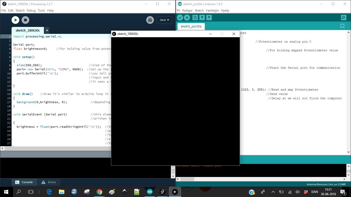Create a new Arduino sketch with New icon
Screen dimensions: 351x197
(195, 17)
